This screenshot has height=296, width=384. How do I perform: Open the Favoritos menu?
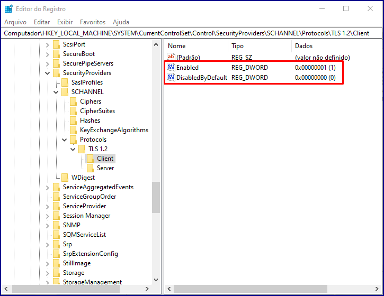click(93, 22)
